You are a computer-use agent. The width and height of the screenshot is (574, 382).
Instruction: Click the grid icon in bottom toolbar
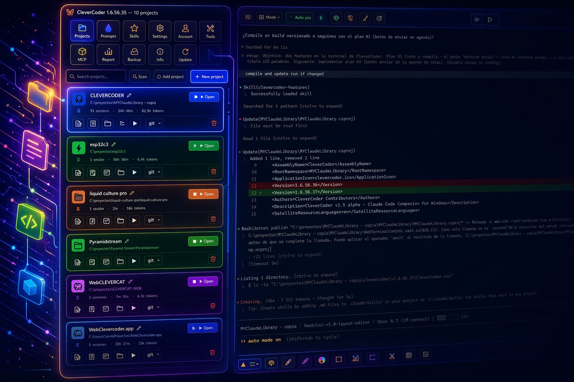[409, 355]
